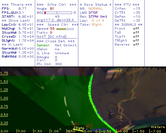Viewport: 166px width, 133px height.
Task: Toggle the TLeft signal off indicator
Action: pos(136,37)
